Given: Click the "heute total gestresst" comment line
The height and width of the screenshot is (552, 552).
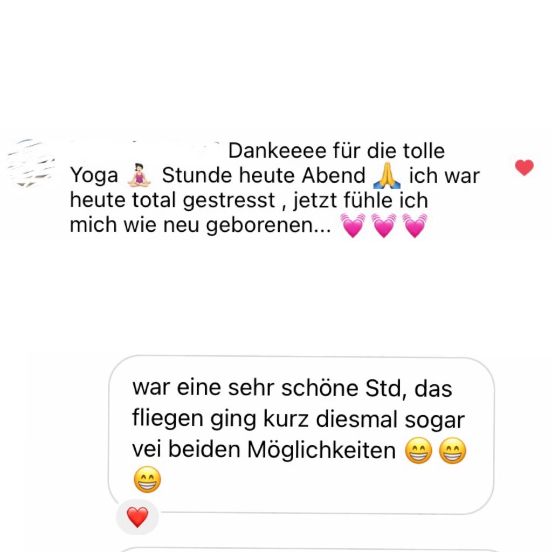Looking at the screenshot, I should [172, 200].
